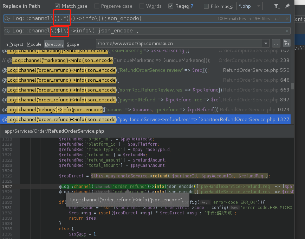Toggle the Match case checkbox

(57, 6)
